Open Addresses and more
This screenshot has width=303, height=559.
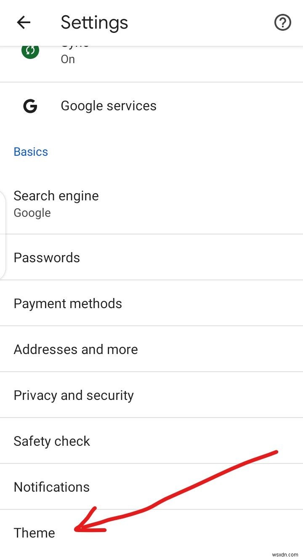pyautogui.click(x=76, y=349)
